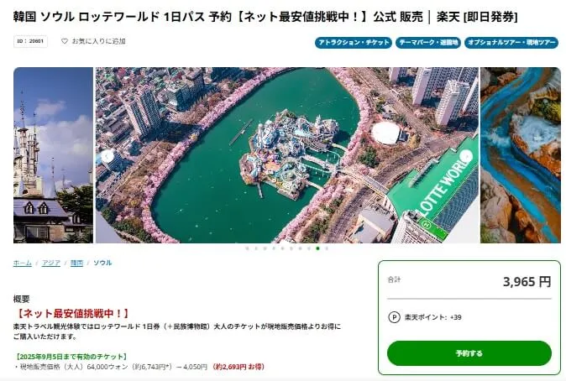The width and height of the screenshot is (566, 381).
Task: View the castle photo thumbnail
Action: 53,155
